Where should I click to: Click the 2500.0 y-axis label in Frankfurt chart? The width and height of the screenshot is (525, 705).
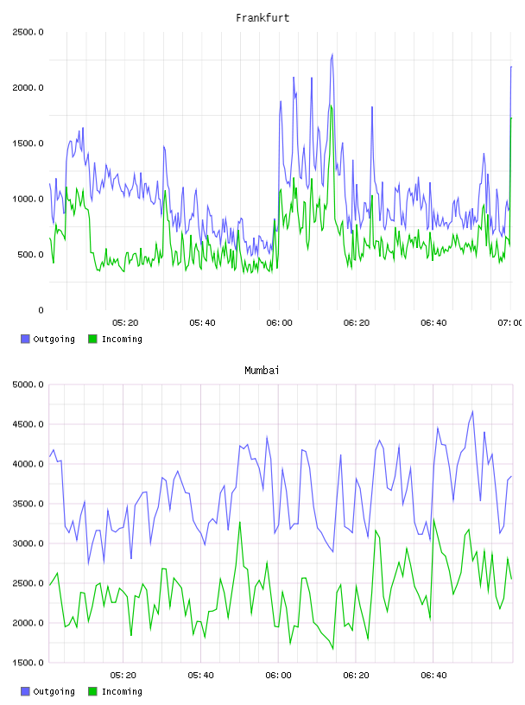[x=28, y=32]
